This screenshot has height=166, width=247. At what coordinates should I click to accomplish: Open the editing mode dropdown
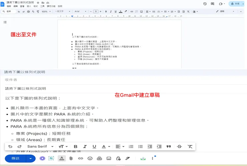pyautogui.click(x=225, y=11)
